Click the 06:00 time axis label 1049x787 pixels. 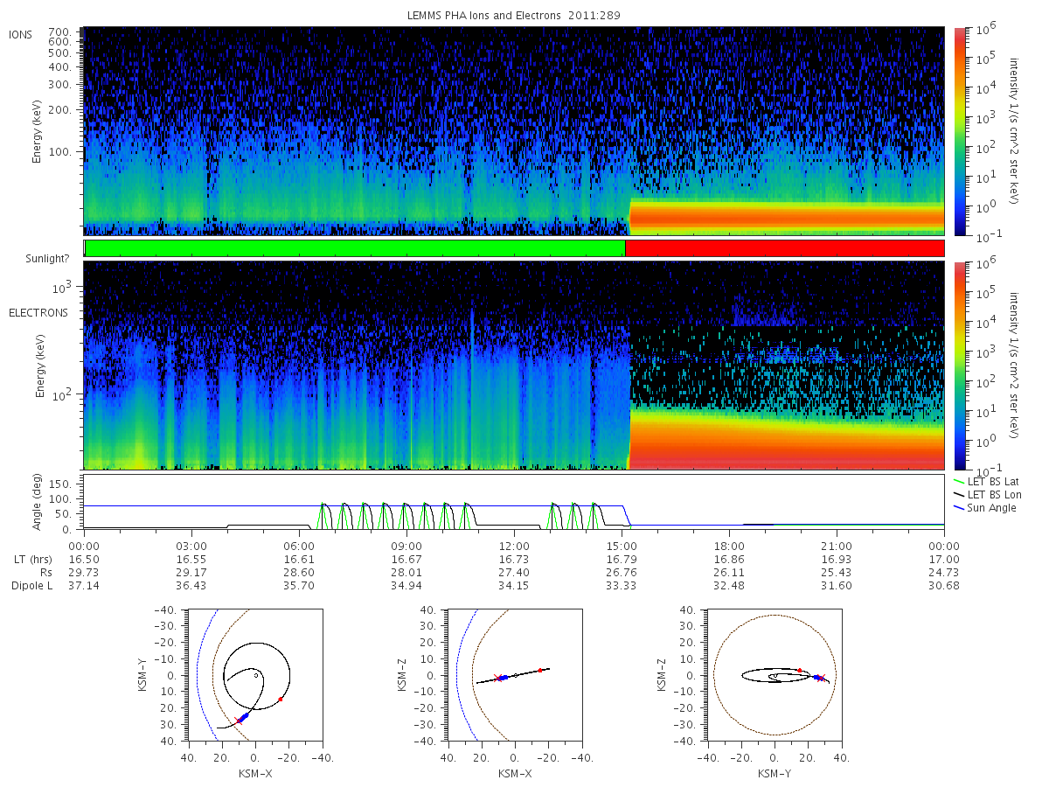pyautogui.click(x=299, y=546)
